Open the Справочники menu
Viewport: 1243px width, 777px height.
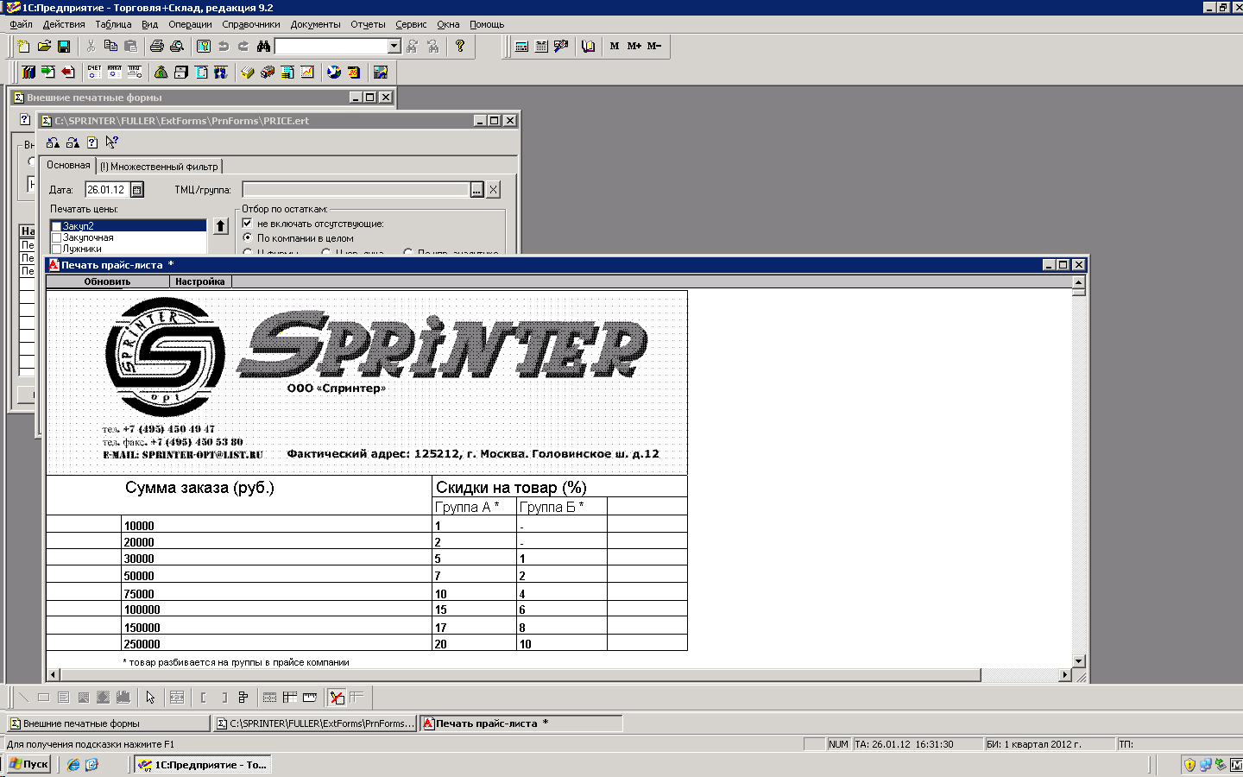tap(251, 24)
